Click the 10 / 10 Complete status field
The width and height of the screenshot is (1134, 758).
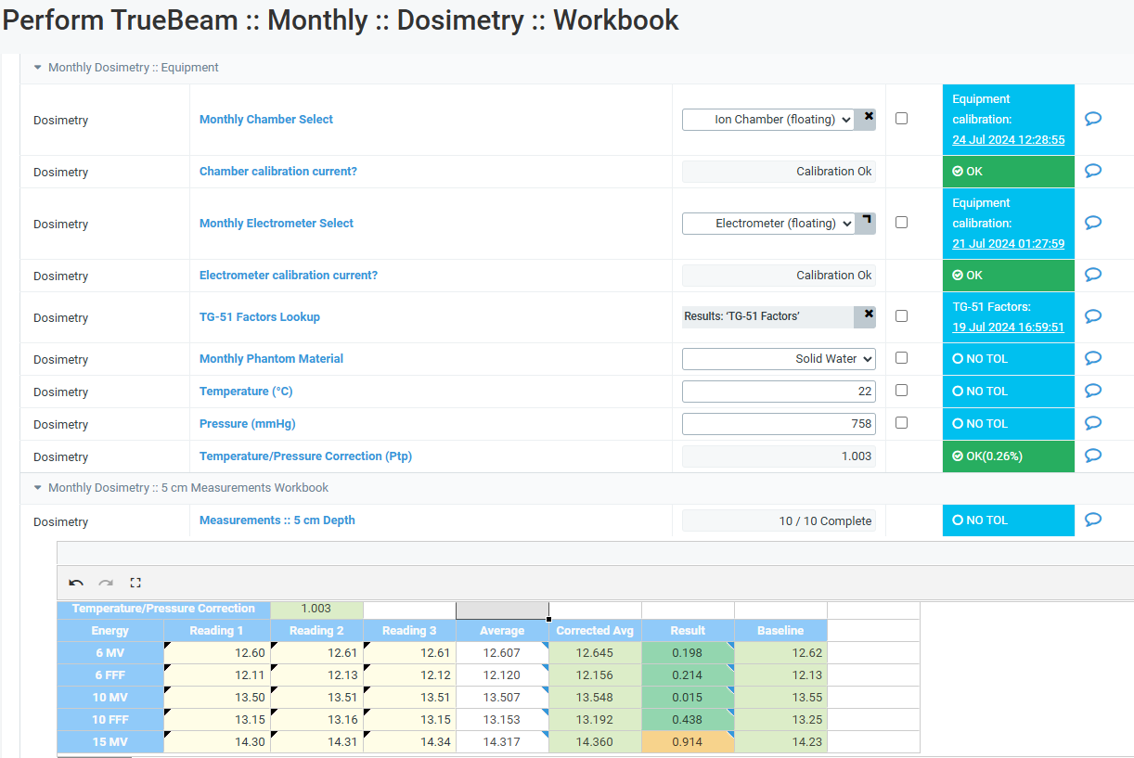(779, 520)
